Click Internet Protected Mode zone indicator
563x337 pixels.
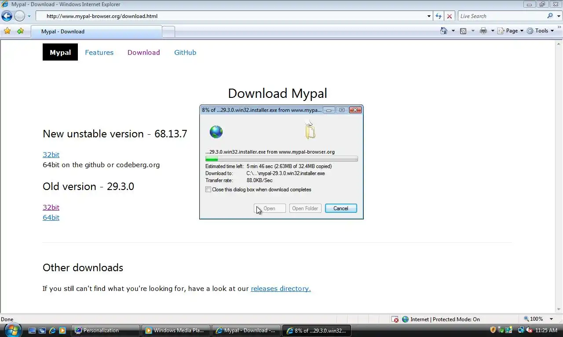(x=441, y=319)
